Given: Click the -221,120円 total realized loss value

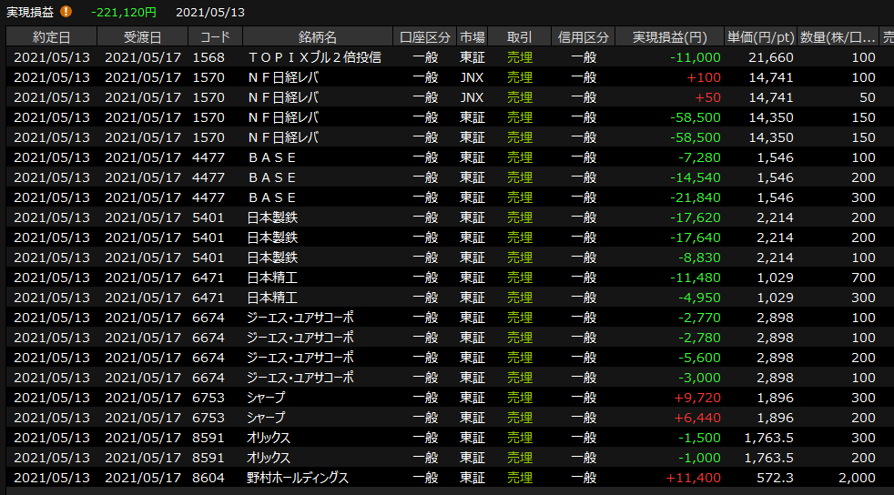Looking at the screenshot, I should point(124,12).
